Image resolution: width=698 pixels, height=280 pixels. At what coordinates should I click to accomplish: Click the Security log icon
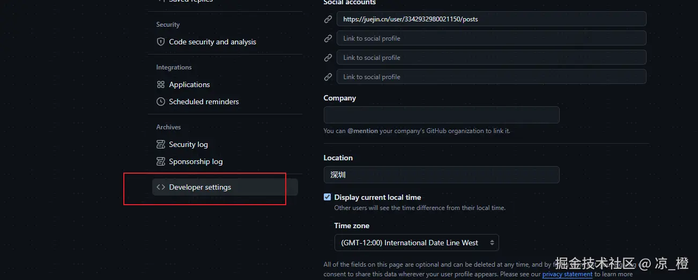pyautogui.click(x=160, y=144)
